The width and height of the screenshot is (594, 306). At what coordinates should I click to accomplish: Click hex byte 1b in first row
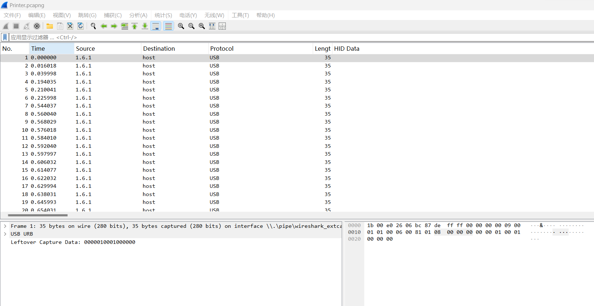370,225
